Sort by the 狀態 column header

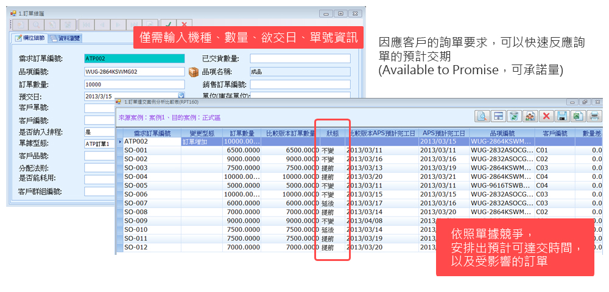tap(332, 133)
